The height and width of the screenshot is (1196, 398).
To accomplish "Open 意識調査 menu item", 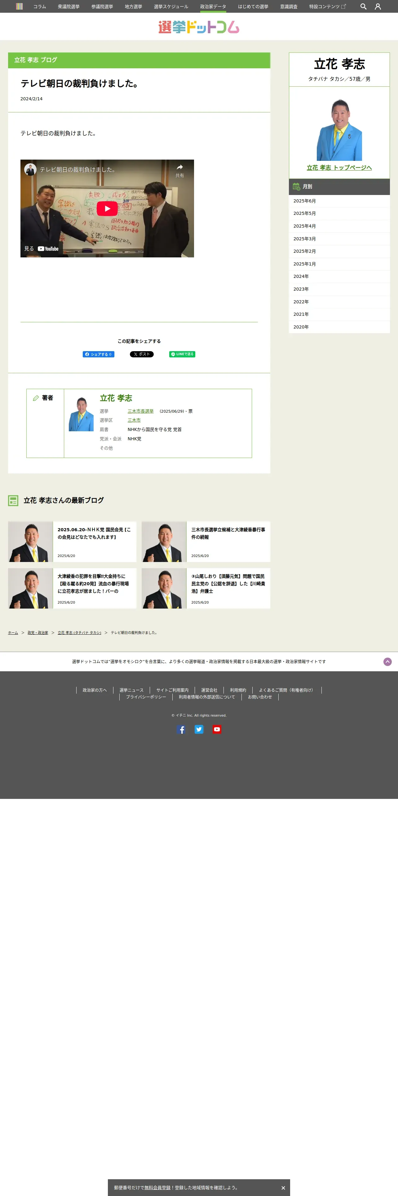I will 289,7.
